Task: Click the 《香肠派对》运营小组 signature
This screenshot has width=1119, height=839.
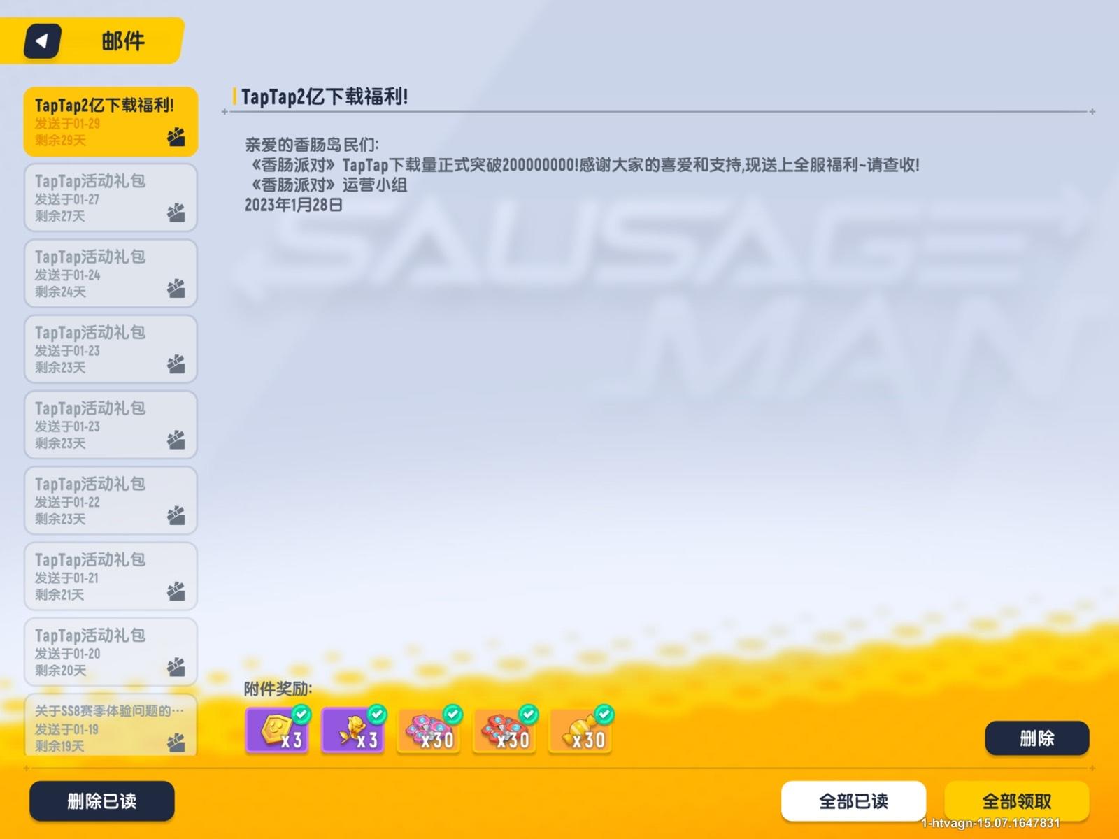Action: pyautogui.click(x=329, y=185)
